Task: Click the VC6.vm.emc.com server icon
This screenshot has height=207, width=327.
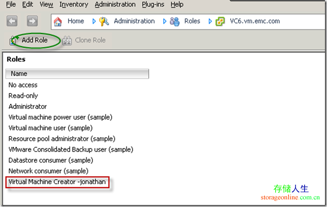Action: coord(220,21)
